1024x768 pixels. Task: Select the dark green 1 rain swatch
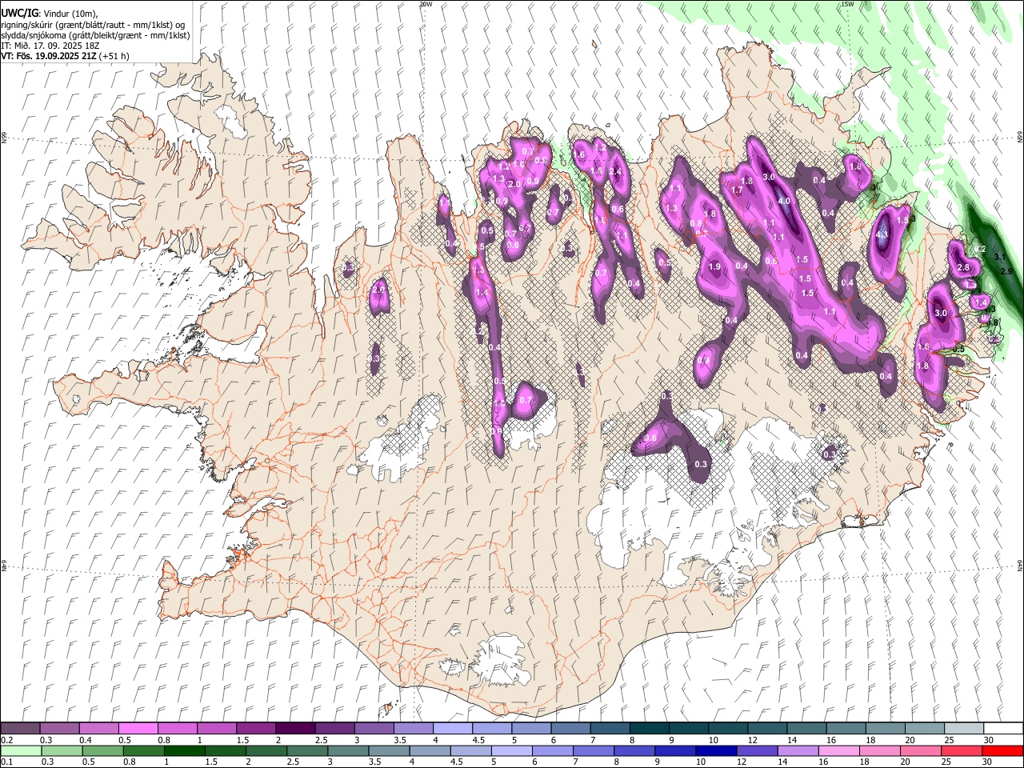pos(184,750)
